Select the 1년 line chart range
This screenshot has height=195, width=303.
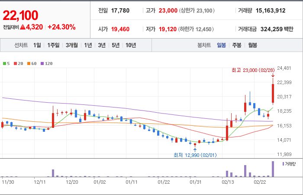pyautogui.click(x=88, y=45)
